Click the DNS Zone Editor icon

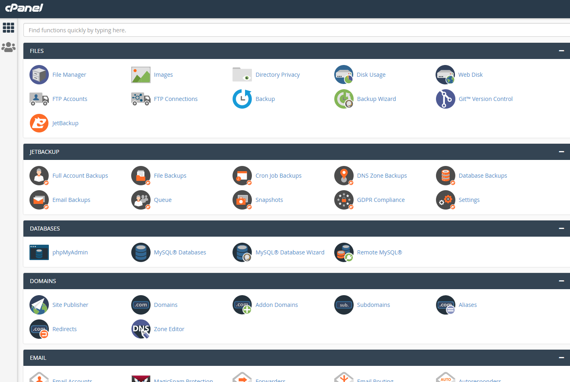(x=141, y=329)
